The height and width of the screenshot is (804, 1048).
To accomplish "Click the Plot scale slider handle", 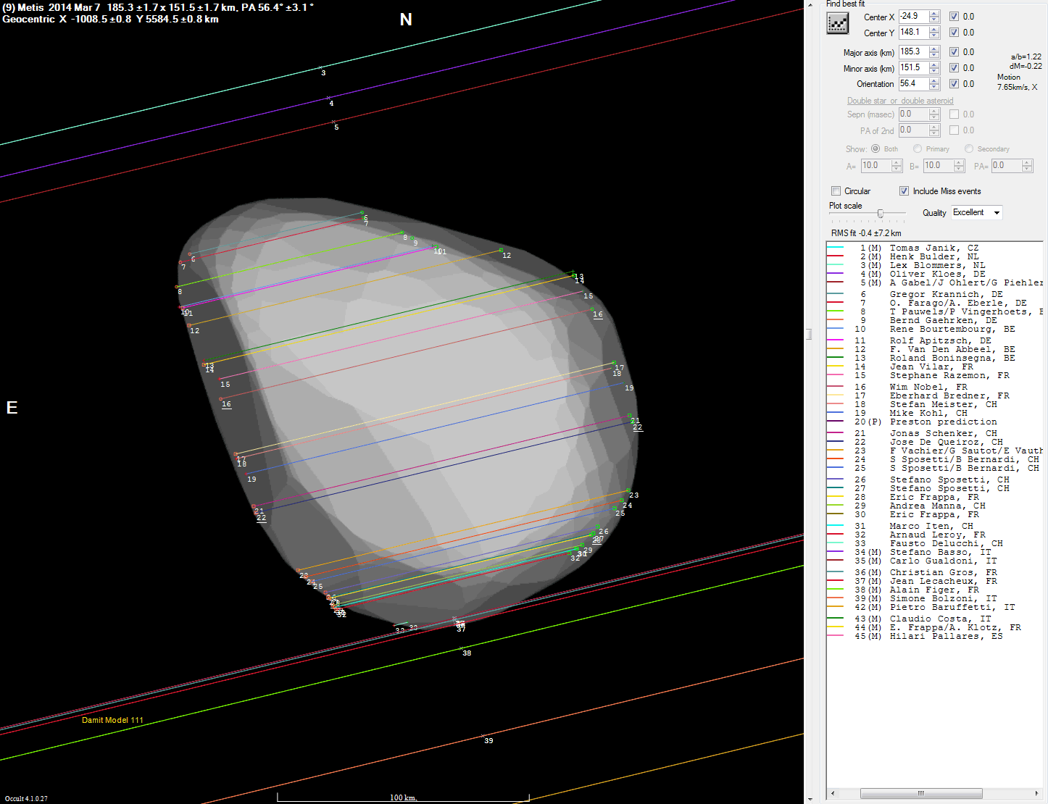I will [881, 214].
